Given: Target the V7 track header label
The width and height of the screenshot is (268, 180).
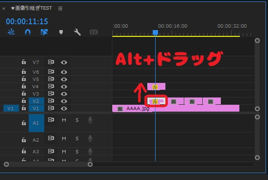Looking at the screenshot, I should (36, 63).
